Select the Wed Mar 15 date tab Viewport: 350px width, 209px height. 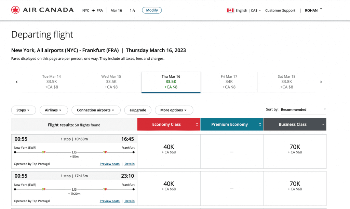[x=111, y=82]
